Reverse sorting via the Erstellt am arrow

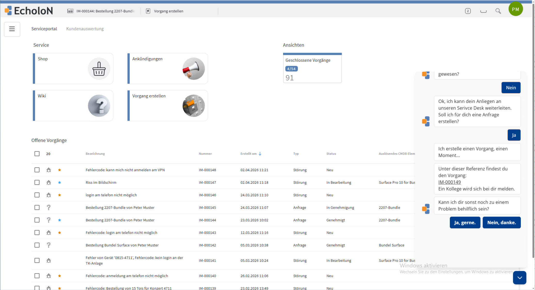coord(260,154)
